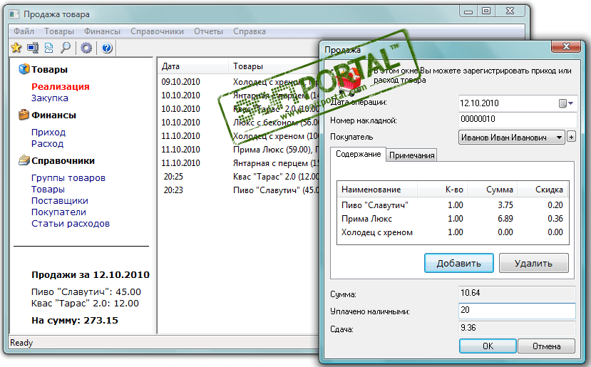Open the Справочники menu
Screen dimensions: 591x367
(x=157, y=31)
